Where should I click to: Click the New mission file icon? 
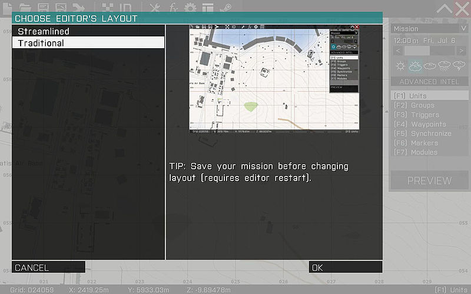pos(7,8)
